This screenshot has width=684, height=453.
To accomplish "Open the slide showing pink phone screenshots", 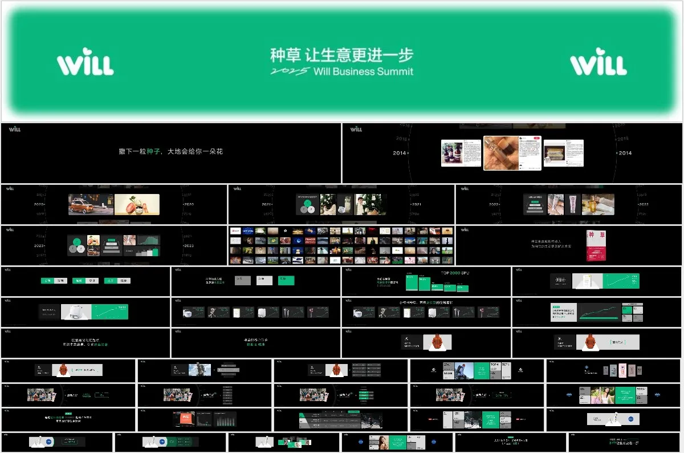I will click(614, 370).
